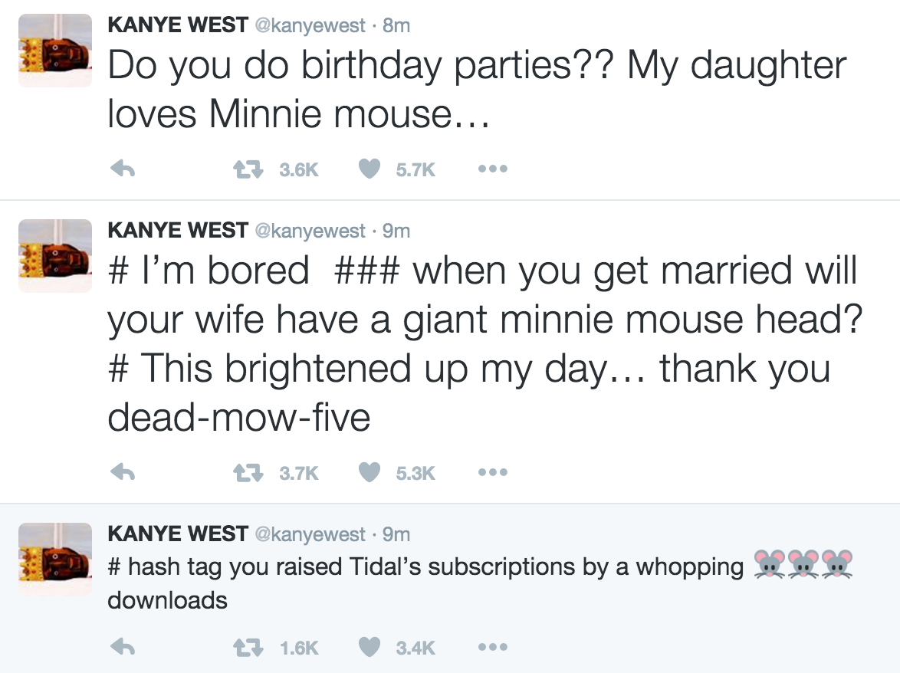Open the avatar on the "I'm bored" tweet
900x673 pixels.
(x=54, y=255)
